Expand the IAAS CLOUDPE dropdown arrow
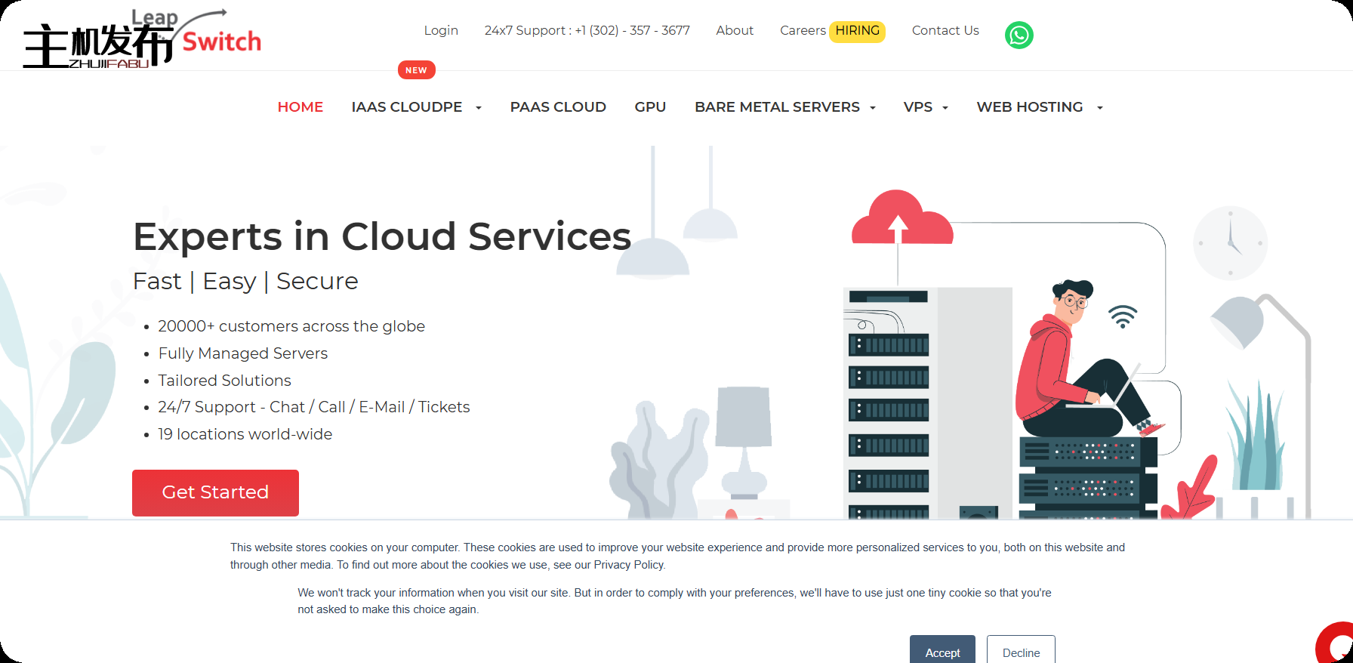This screenshot has height=663, width=1353. pyautogui.click(x=479, y=108)
